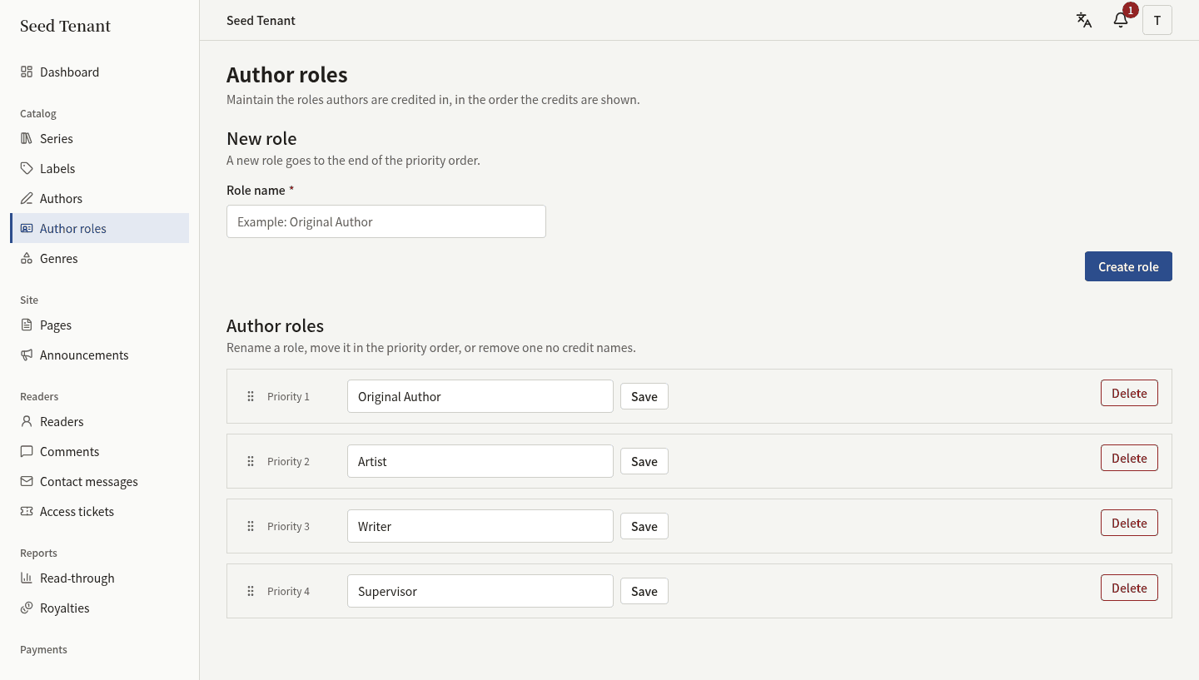
Task: Click the Create role button
Action: [x=1128, y=266]
